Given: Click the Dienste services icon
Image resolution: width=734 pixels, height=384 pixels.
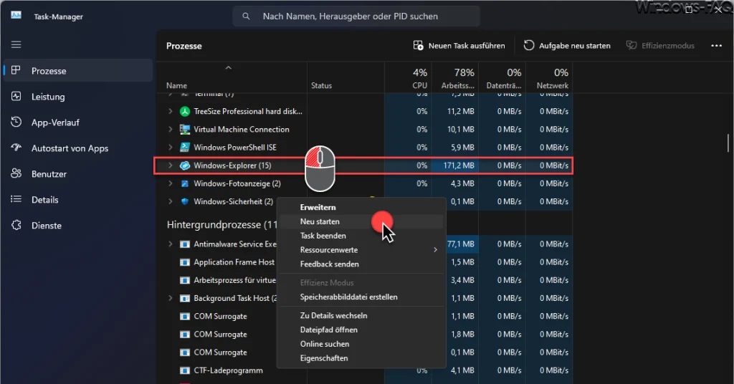Looking at the screenshot, I should click(16, 225).
